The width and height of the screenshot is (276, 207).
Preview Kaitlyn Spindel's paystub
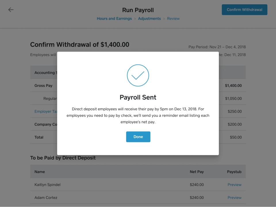click(234, 185)
